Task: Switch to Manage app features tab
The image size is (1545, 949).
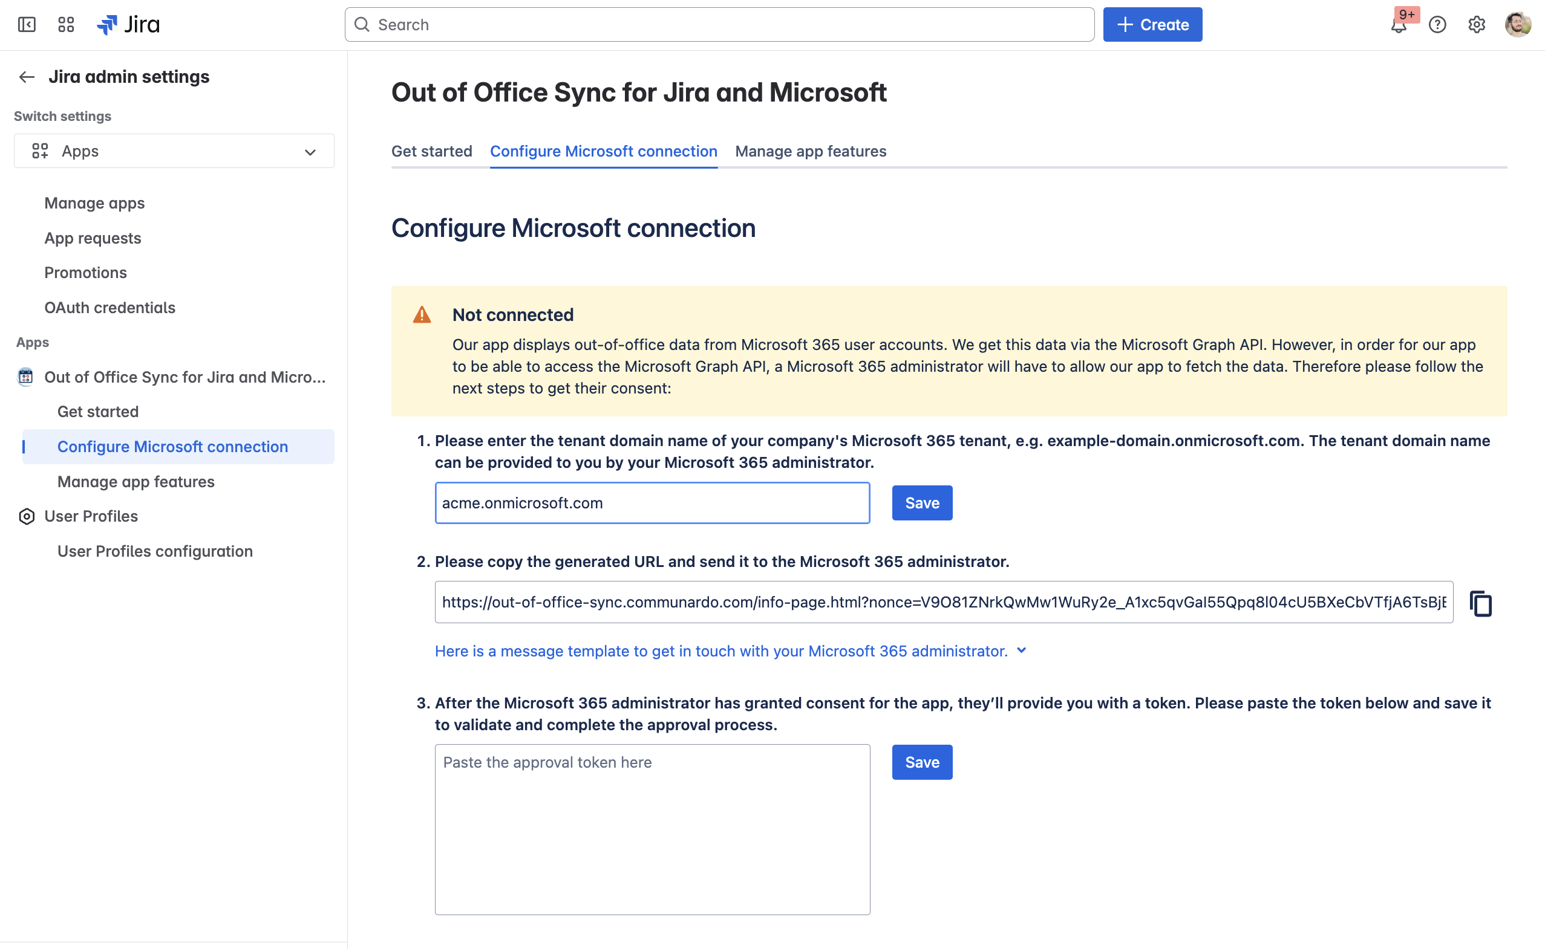Action: pyautogui.click(x=810, y=151)
